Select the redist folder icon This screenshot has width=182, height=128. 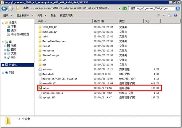[x=40, y=46]
